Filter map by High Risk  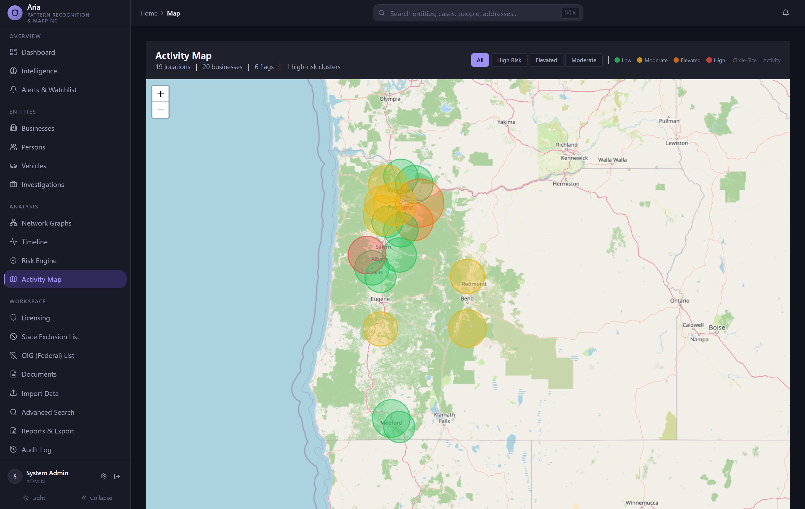(x=509, y=60)
